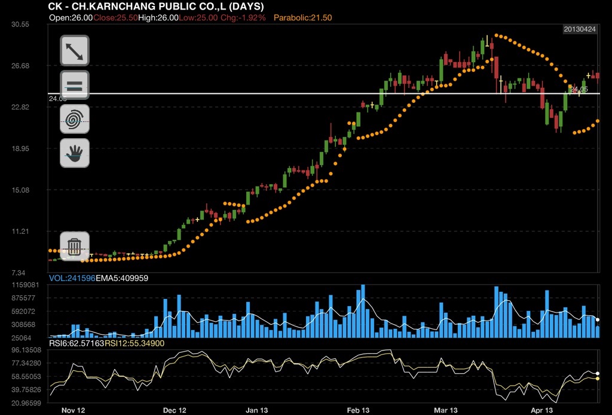
Task: Delete drawings with the trash can icon
Action: pos(75,246)
